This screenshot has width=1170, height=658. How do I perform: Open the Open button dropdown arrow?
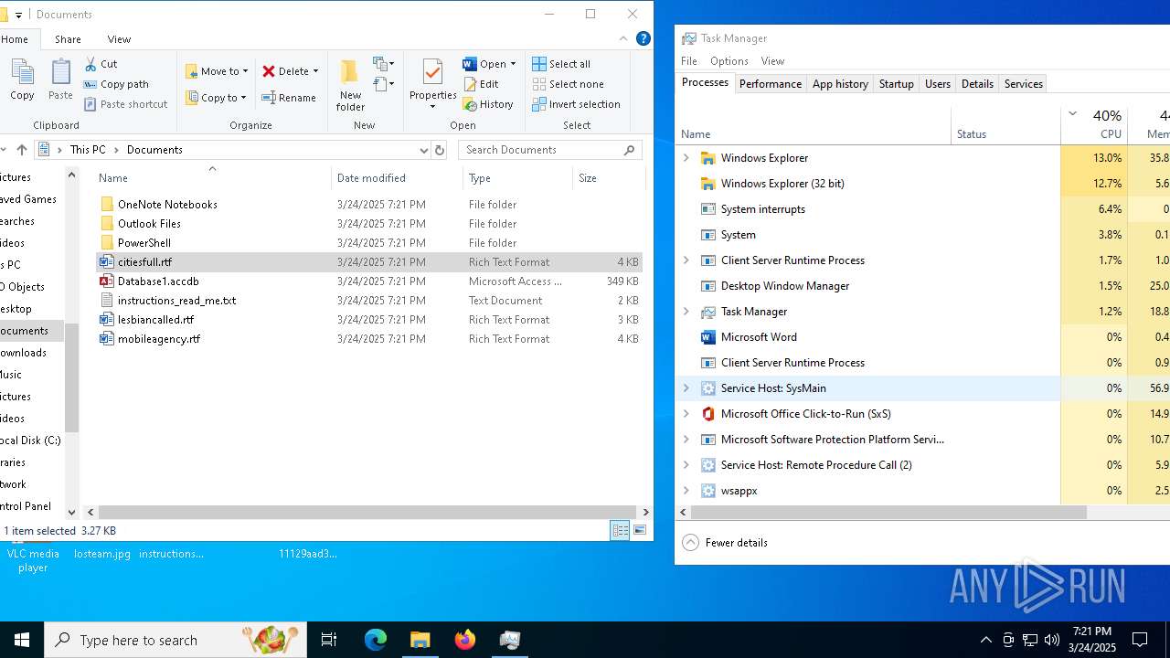tap(513, 64)
